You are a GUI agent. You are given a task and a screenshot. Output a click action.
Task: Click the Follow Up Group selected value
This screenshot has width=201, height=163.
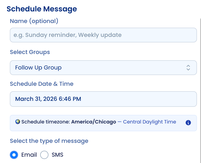38,68
